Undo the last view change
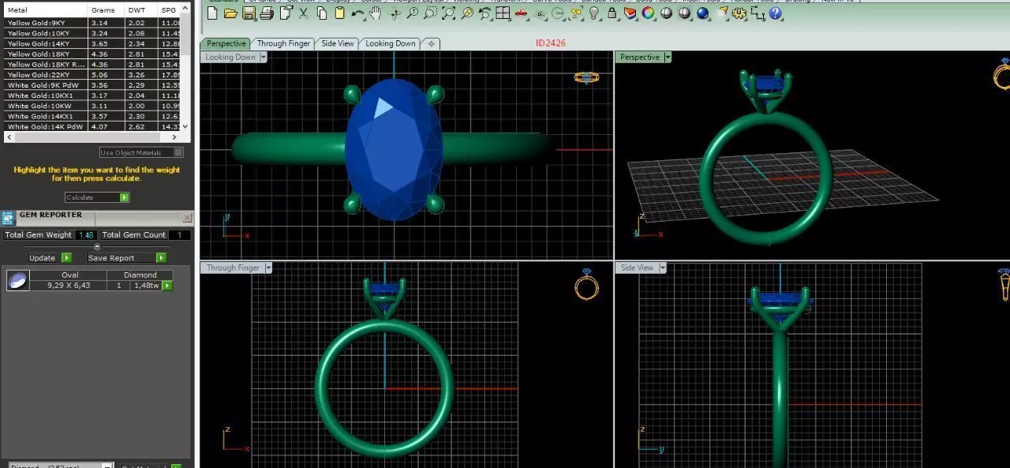This screenshot has height=468, width=1010. (x=484, y=13)
